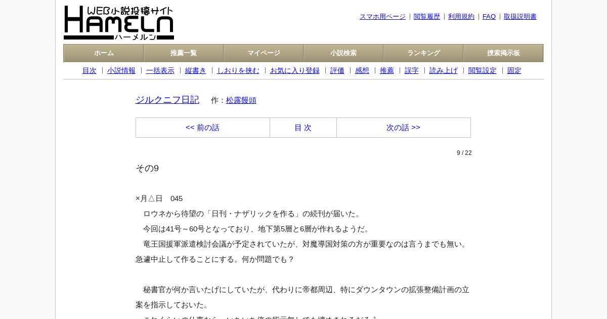Open the FAQ link

(x=489, y=17)
